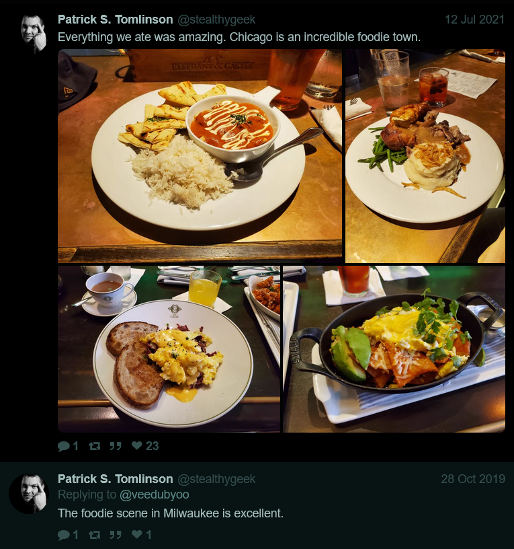Open the chilaquiles skillet photo
This screenshot has height=549, width=514.
pyautogui.click(x=394, y=349)
